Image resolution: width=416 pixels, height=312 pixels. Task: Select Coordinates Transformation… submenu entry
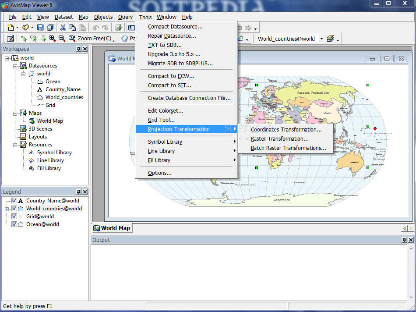[x=286, y=130]
